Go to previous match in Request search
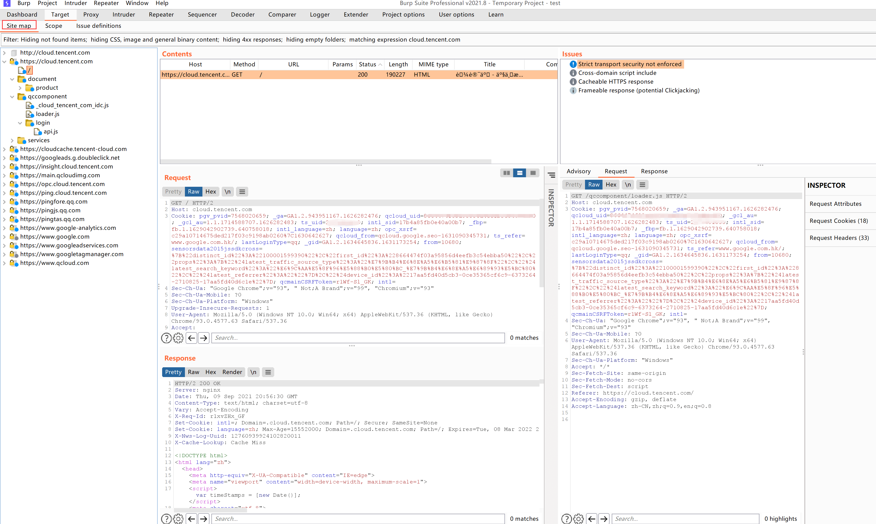876x524 pixels. pyautogui.click(x=192, y=338)
